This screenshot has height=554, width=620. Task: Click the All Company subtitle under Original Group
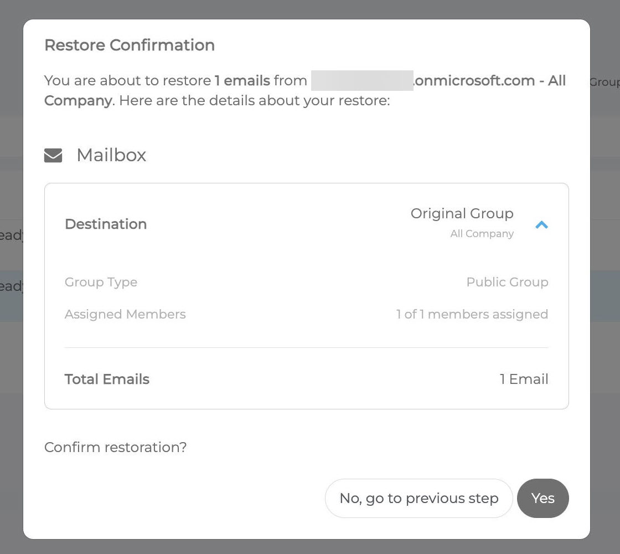[482, 234]
